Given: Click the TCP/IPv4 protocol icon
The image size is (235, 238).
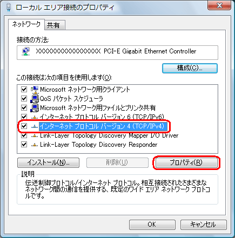Looking at the screenshot, I should pos(35,127).
